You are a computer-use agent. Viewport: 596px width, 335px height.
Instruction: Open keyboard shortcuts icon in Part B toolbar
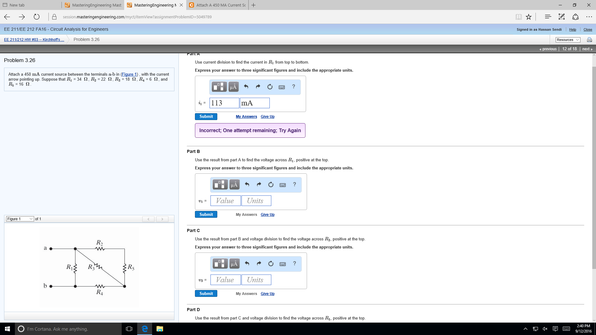pyautogui.click(x=282, y=185)
